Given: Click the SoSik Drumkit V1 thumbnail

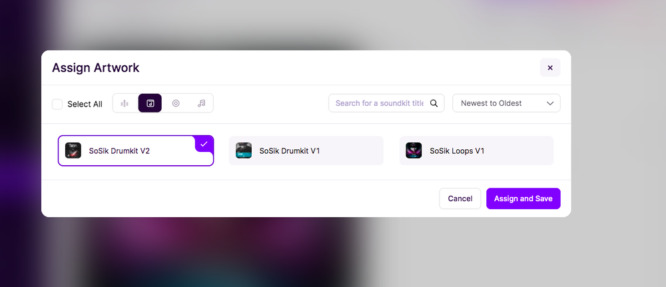Looking at the screenshot, I should point(244,150).
